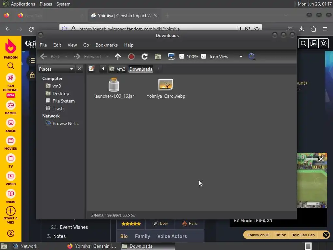This screenshot has width=333, height=250.
Task: Select Yoimiya_Card.webp image file
Action: coord(166,89)
